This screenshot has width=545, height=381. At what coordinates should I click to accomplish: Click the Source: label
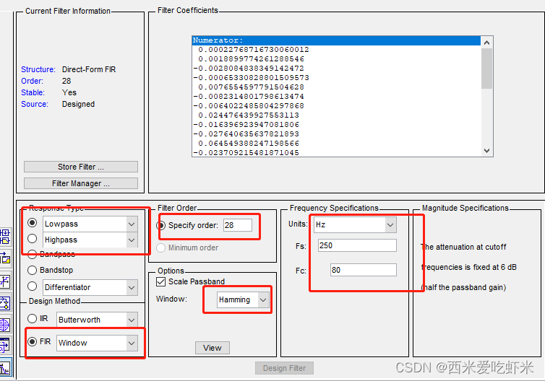[35, 104]
